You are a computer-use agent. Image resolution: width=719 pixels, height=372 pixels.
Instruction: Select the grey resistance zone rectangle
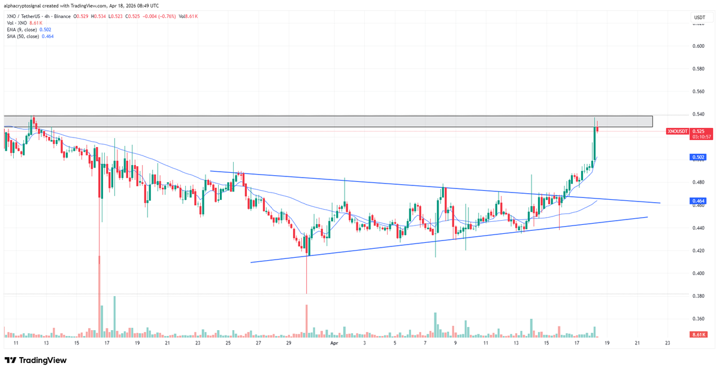[x=328, y=121]
